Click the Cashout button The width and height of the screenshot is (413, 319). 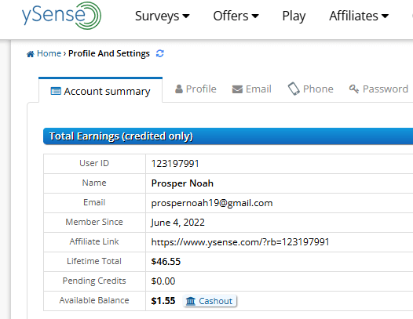click(x=210, y=301)
